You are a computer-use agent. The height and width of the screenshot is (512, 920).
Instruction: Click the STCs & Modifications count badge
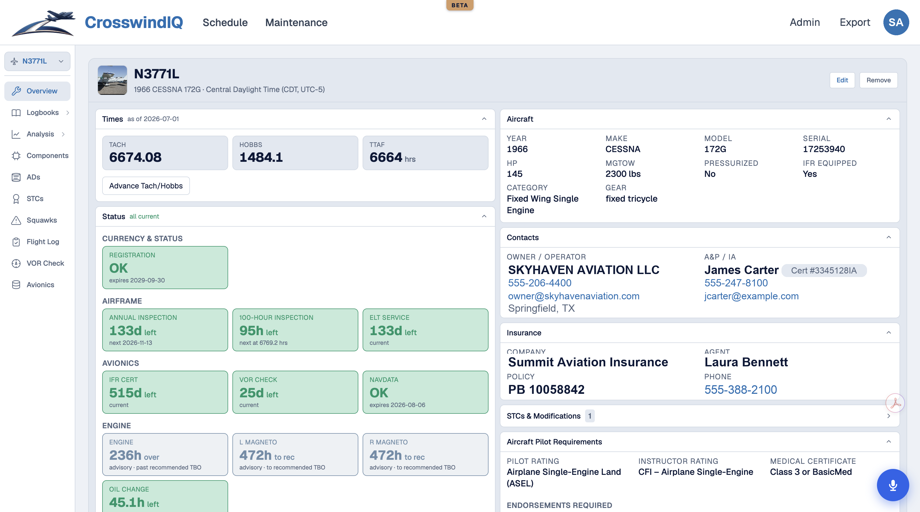pyautogui.click(x=590, y=416)
